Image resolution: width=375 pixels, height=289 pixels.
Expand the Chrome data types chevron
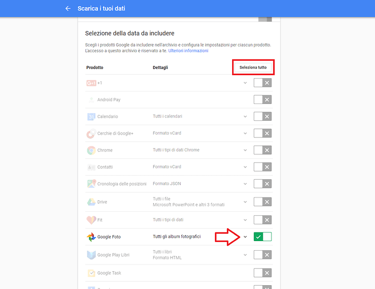coord(245,150)
